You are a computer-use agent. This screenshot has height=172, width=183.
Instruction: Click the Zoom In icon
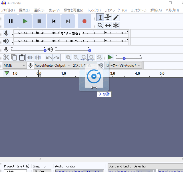69,58
